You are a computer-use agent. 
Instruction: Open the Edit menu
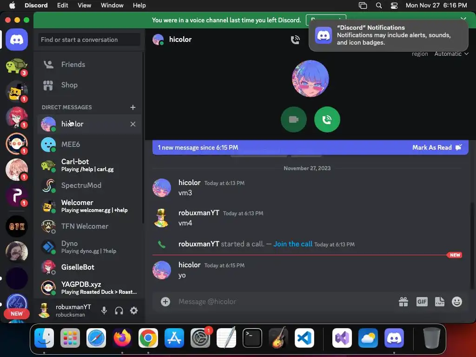pyautogui.click(x=63, y=5)
